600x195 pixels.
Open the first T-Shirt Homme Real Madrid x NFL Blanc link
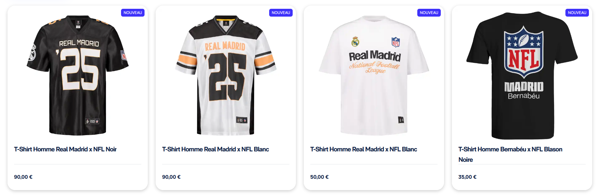point(215,149)
